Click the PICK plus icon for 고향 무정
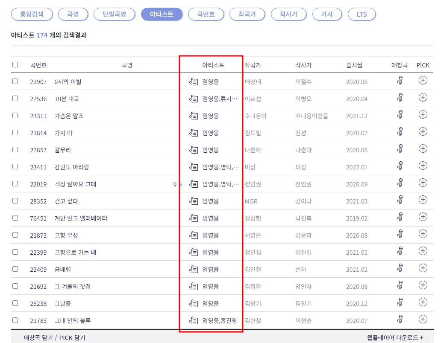 pos(423,234)
